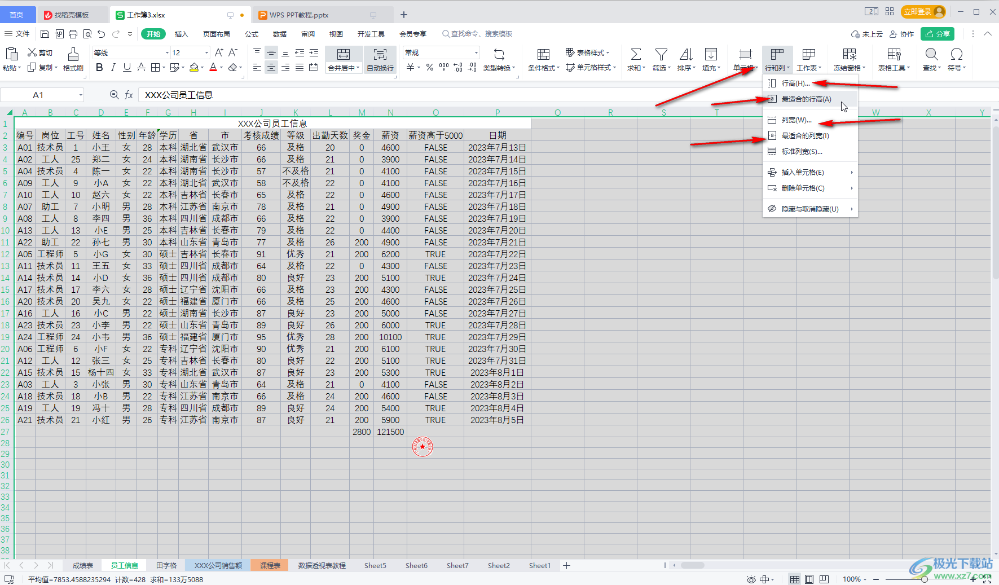Click the decrease indent icon
The height and width of the screenshot is (585, 999).
[300, 52]
